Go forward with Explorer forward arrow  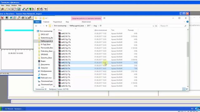(40, 26)
